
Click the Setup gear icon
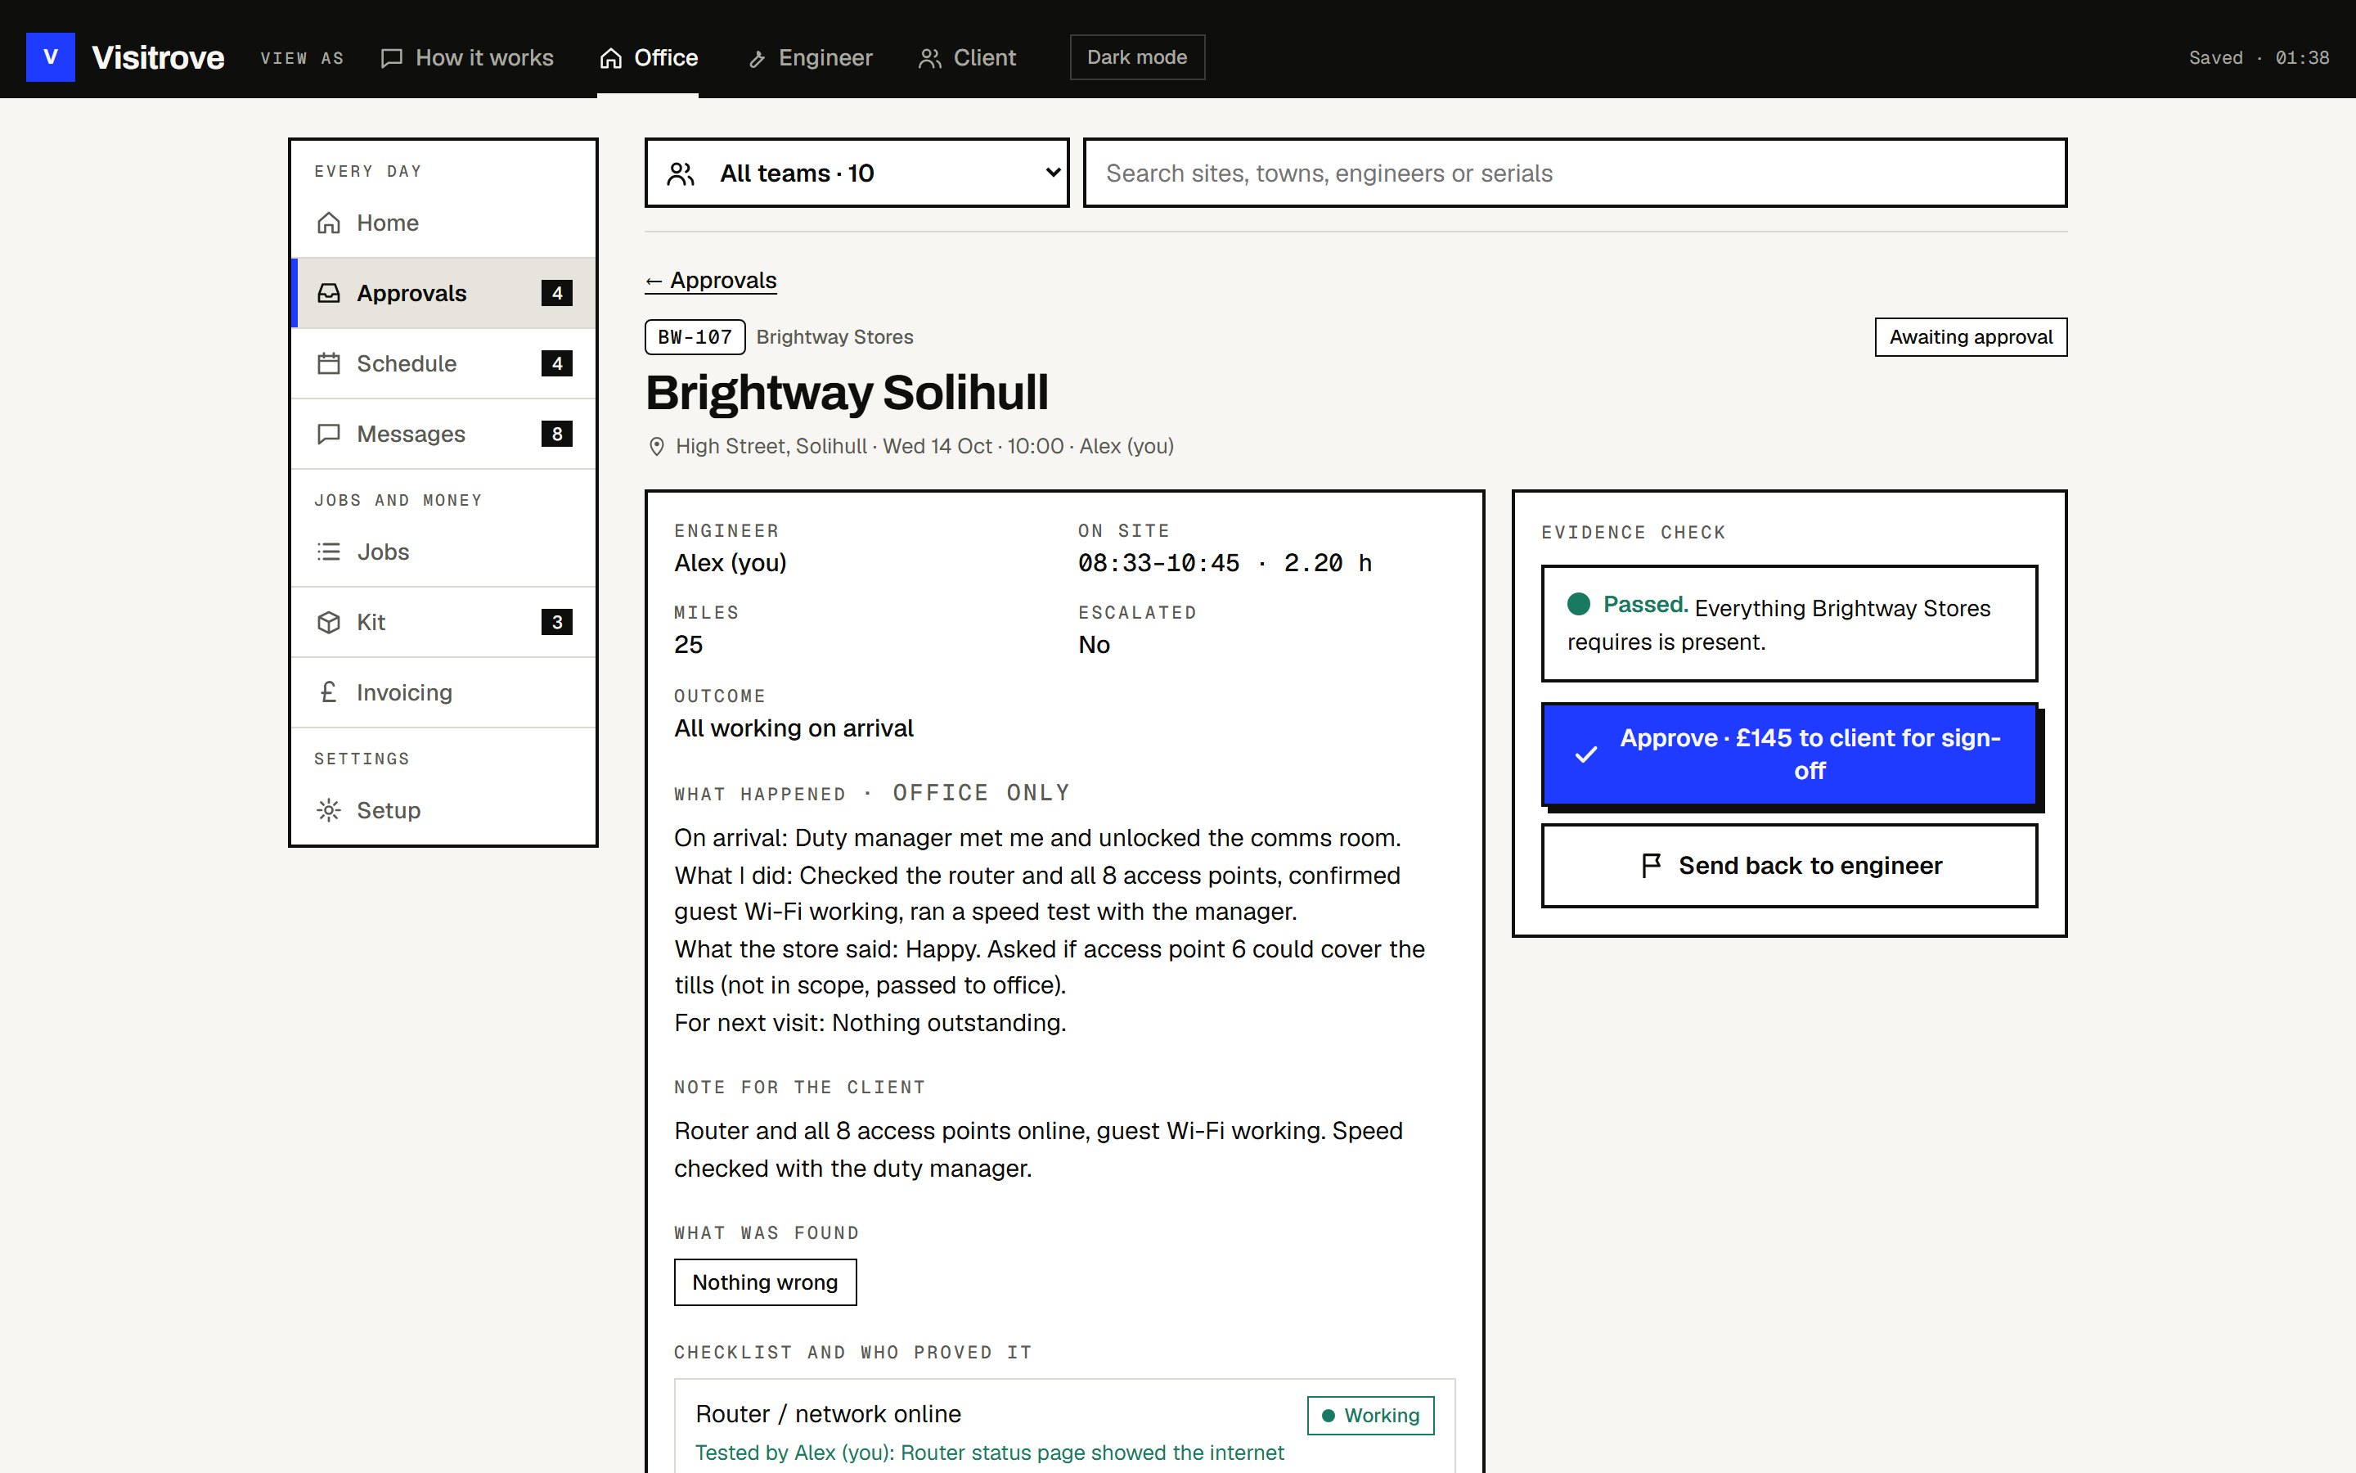(329, 809)
